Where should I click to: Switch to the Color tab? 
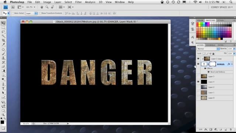tap(200, 20)
